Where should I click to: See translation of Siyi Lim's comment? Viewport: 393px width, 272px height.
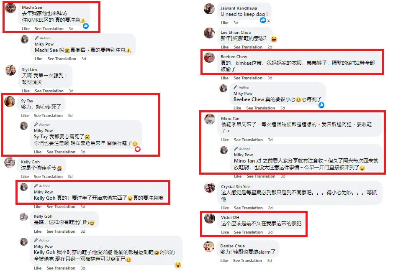[x=49, y=91]
